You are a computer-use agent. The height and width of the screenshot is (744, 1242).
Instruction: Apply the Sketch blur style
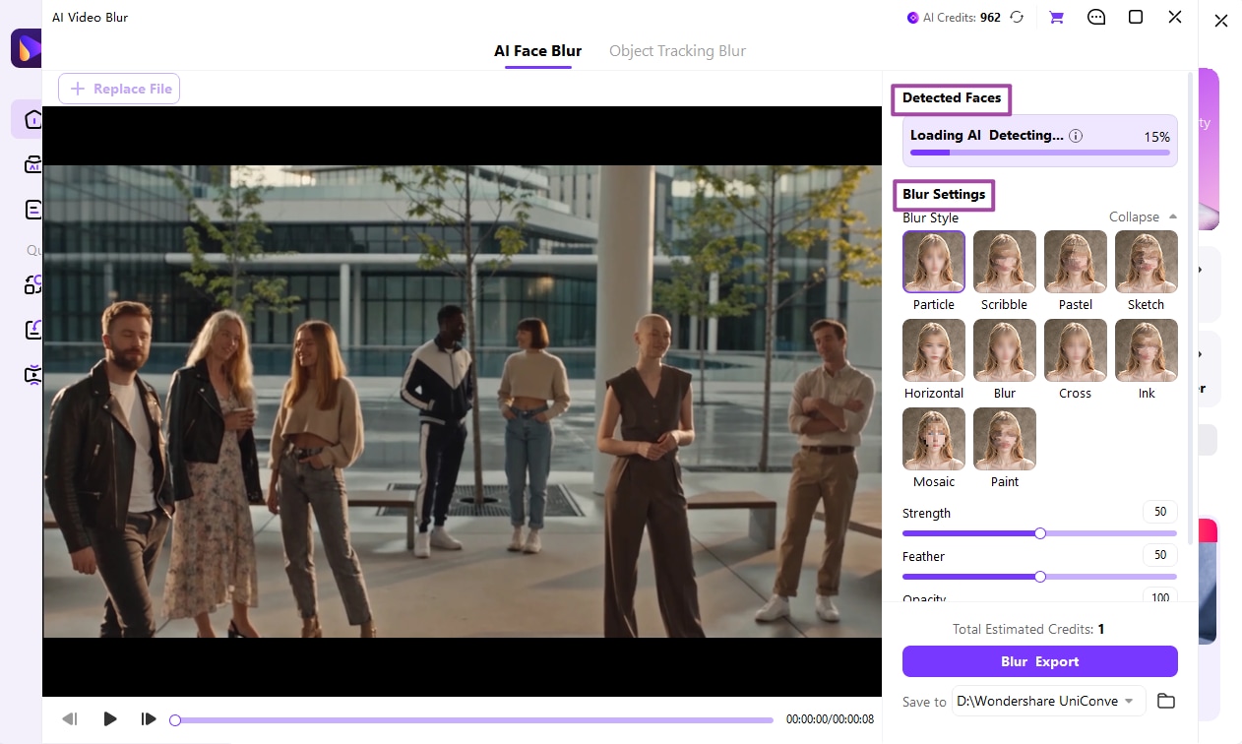(1147, 262)
